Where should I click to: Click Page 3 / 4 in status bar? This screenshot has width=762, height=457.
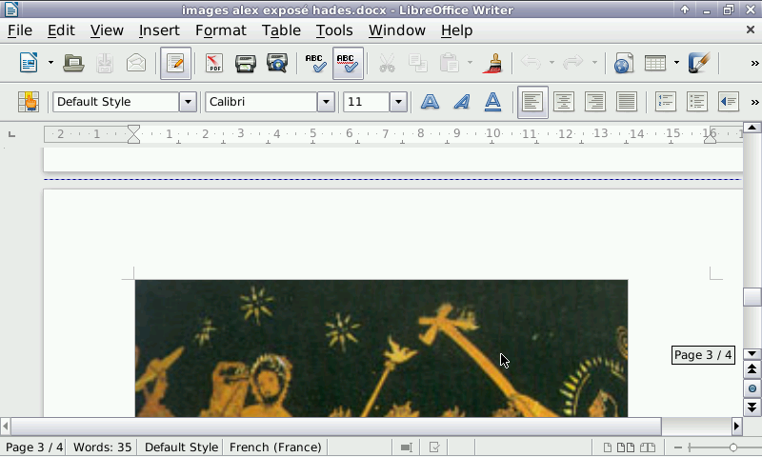33,447
